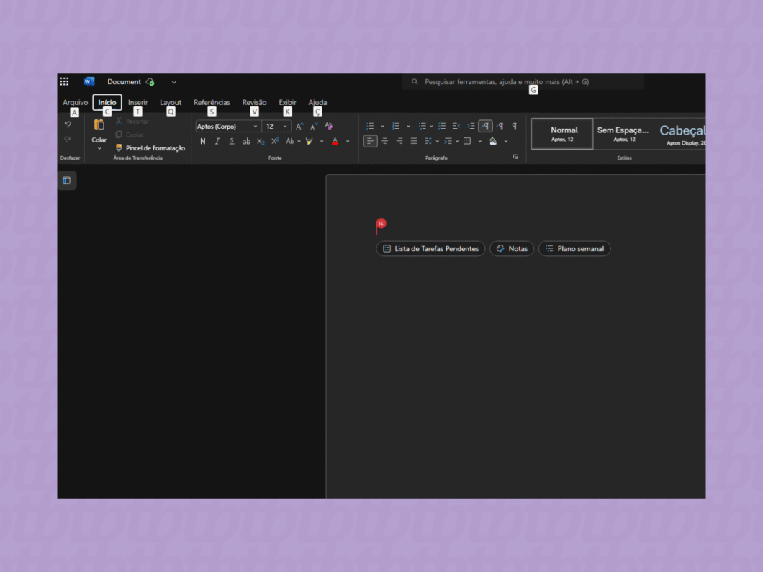The height and width of the screenshot is (572, 763).
Task: Toggle justify alignment
Action: click(x=414, y=142)
